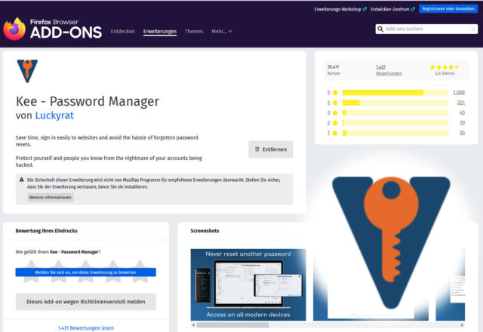483x332 pixels.
Task: Click the 5-star rating bar
Action: pos(395,92)
